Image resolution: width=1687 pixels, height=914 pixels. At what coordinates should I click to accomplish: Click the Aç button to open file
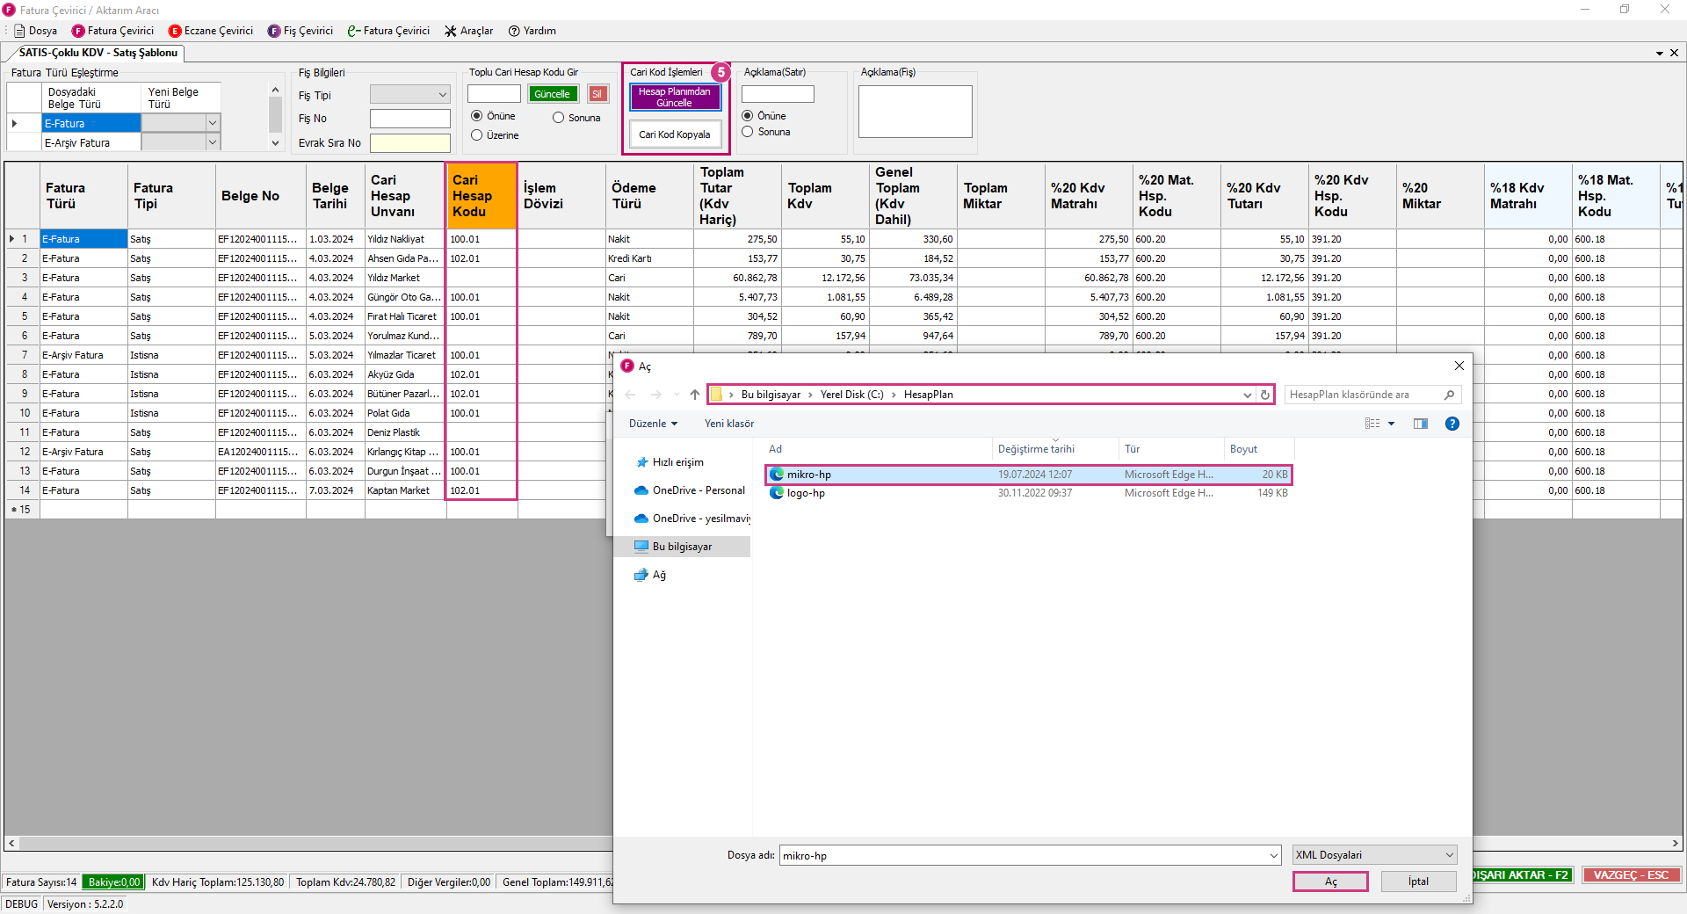[1330, 881]
